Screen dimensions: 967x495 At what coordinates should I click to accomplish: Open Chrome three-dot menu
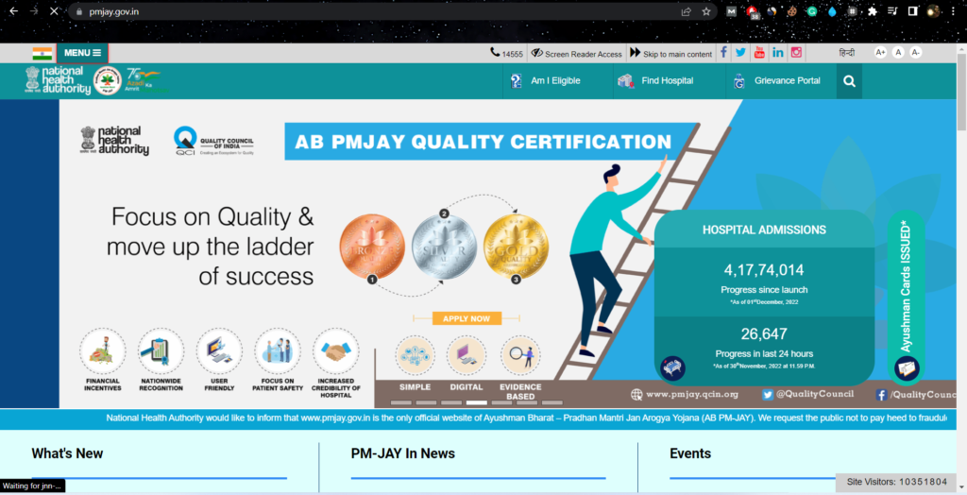(953, 11)
